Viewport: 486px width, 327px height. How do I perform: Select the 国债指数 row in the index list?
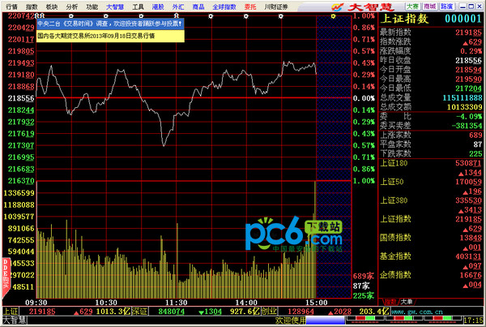pos(431,243)
